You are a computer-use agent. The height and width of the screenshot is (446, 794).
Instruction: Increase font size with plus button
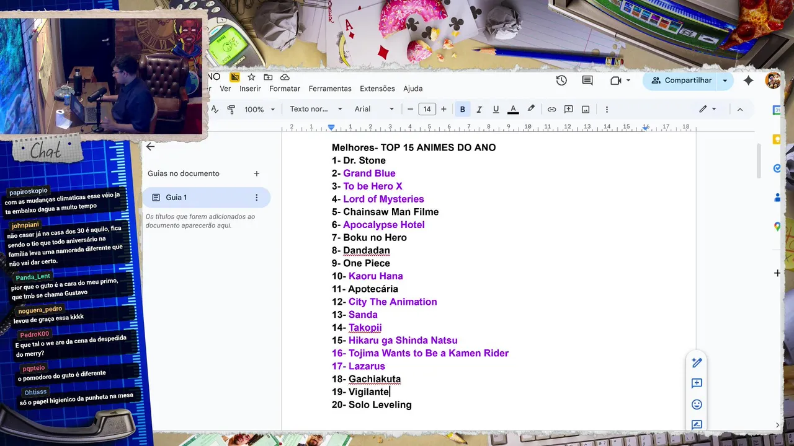pyautogui.click(x=444, y=109)
